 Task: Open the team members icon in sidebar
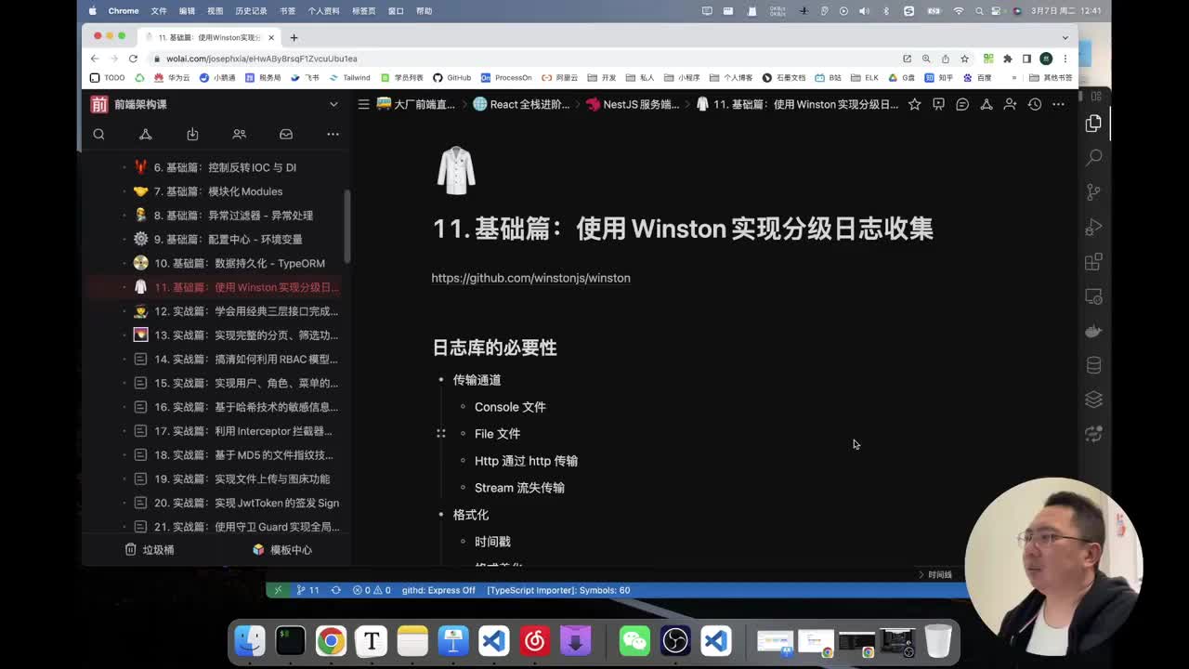pos(239,134)
